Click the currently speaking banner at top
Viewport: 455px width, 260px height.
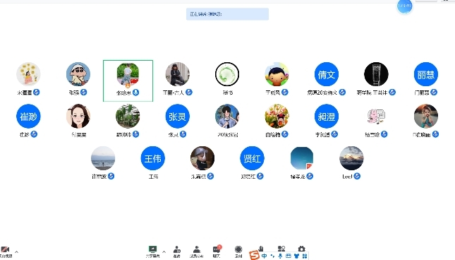click(x=227, y=14)
